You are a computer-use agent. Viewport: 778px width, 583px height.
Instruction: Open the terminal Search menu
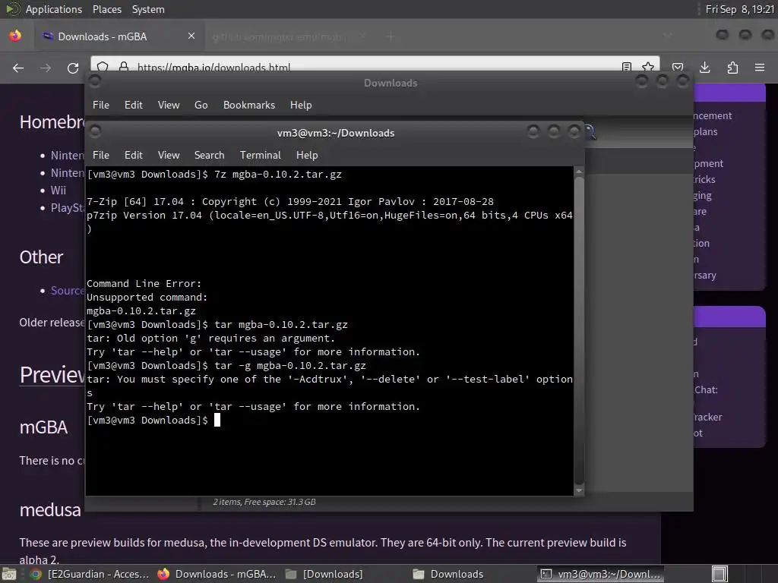coord(210,155)
